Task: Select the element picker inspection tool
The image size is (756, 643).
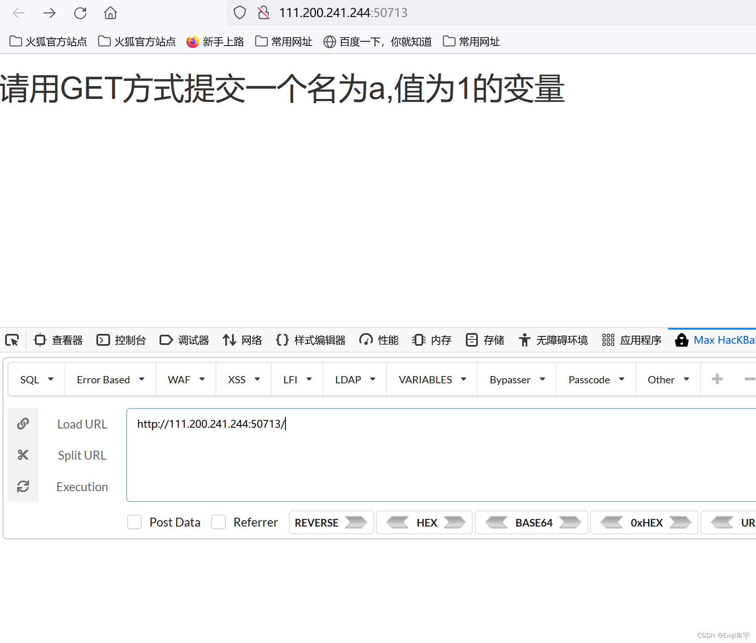Action: 12,340
